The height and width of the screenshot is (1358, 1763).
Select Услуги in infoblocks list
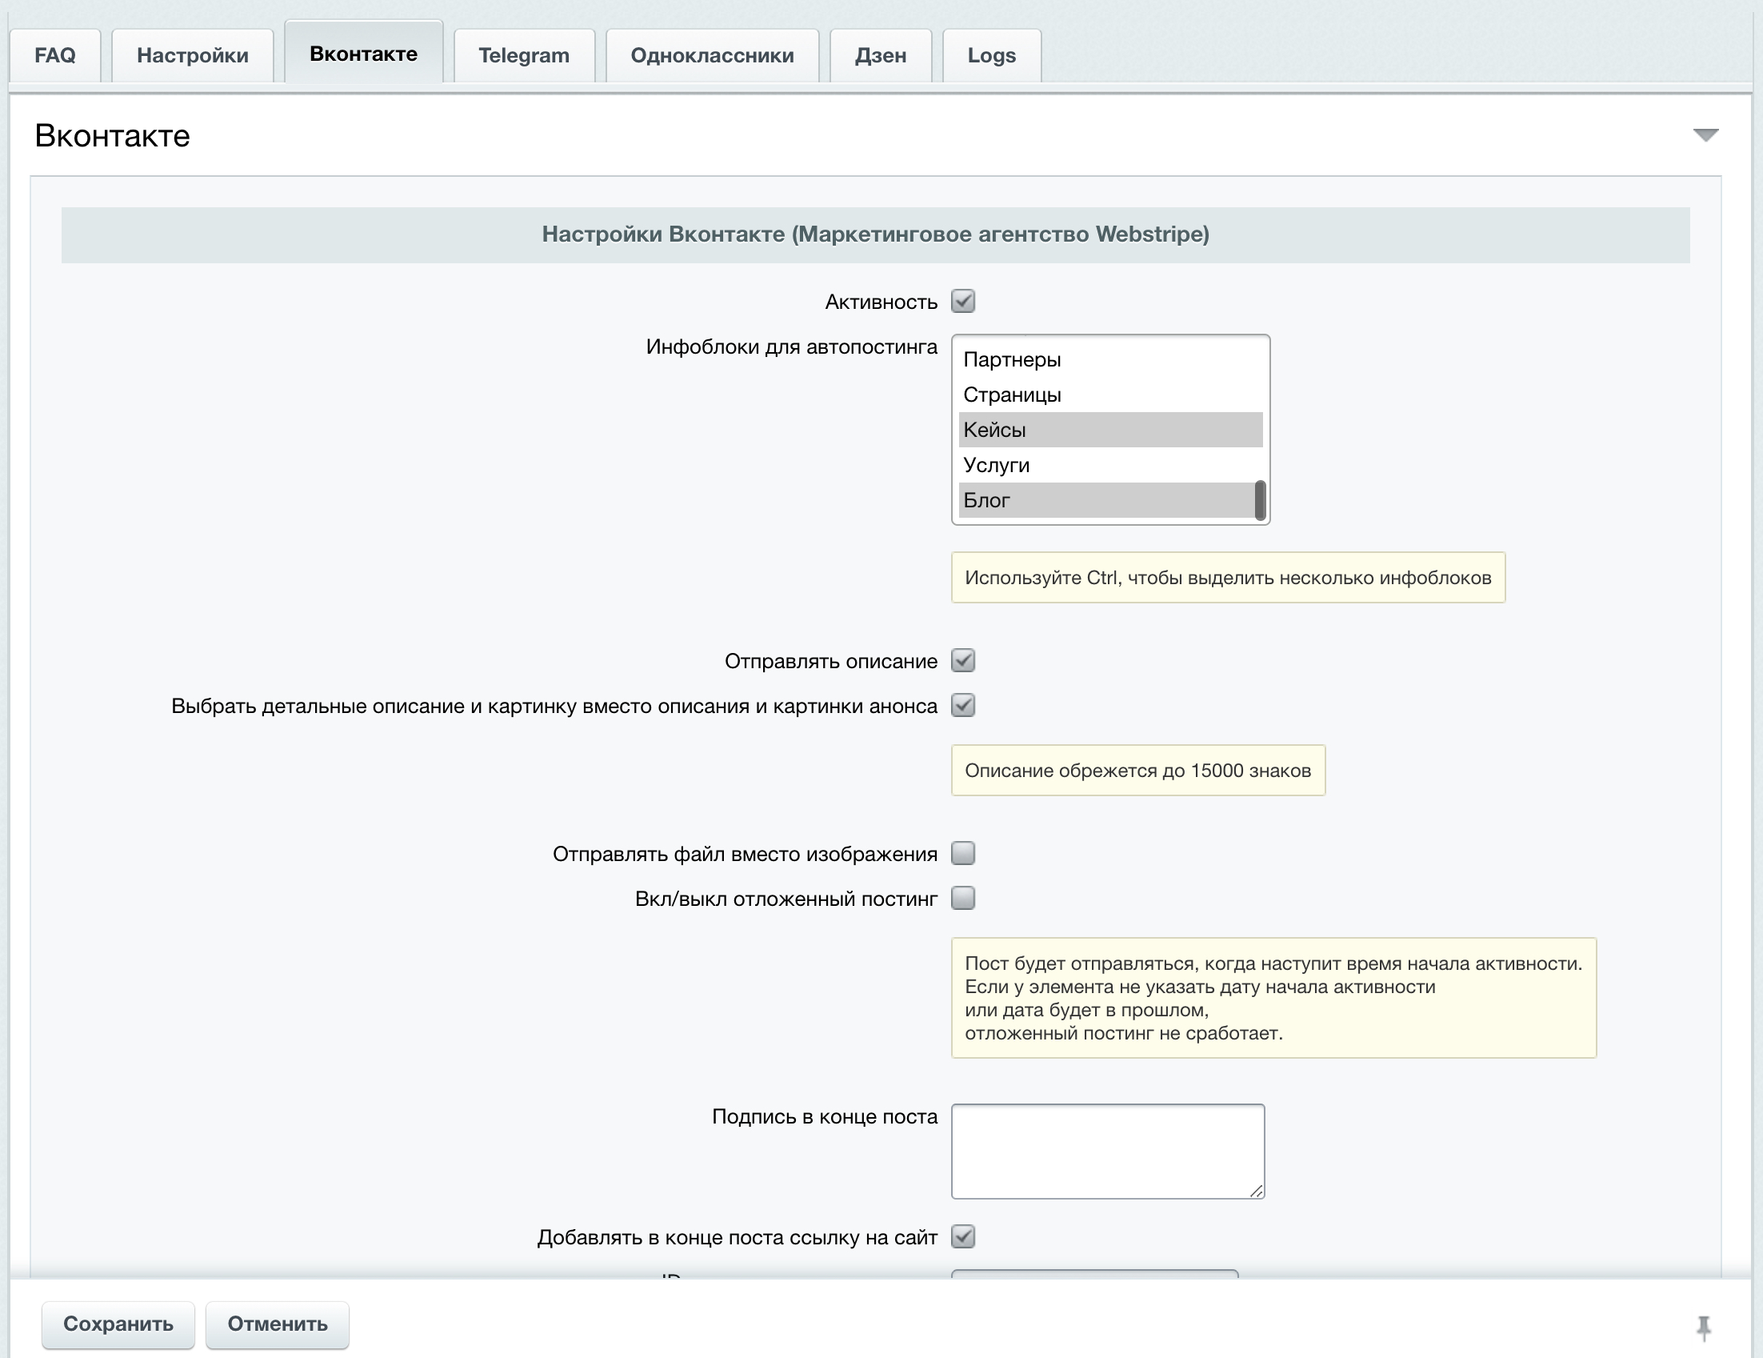point(996,465)
